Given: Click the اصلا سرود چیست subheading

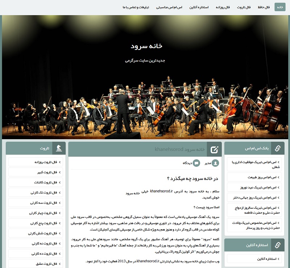Looking at the screenshot, I should [206, 207].
